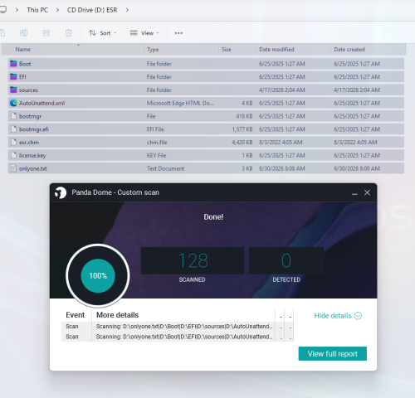Select the onlyone.txt text document icon
The width and height of the screenshot is (415, 398).
13,168
